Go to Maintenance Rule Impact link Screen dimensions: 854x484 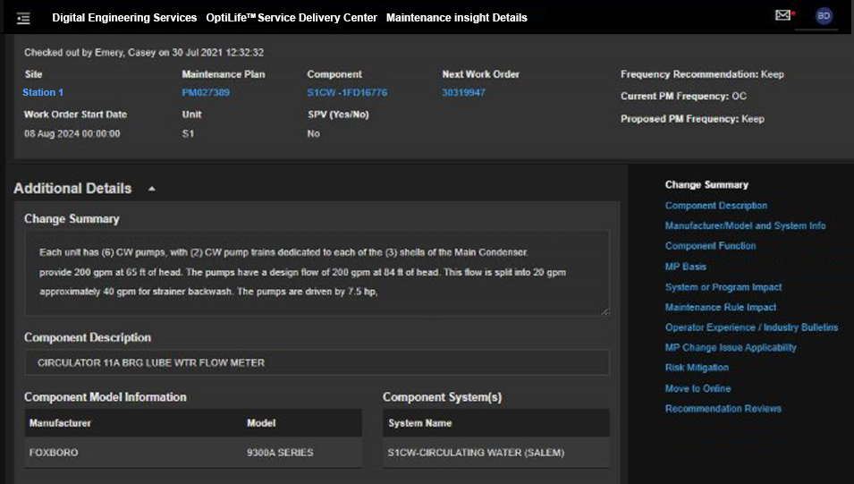(721, 307)
